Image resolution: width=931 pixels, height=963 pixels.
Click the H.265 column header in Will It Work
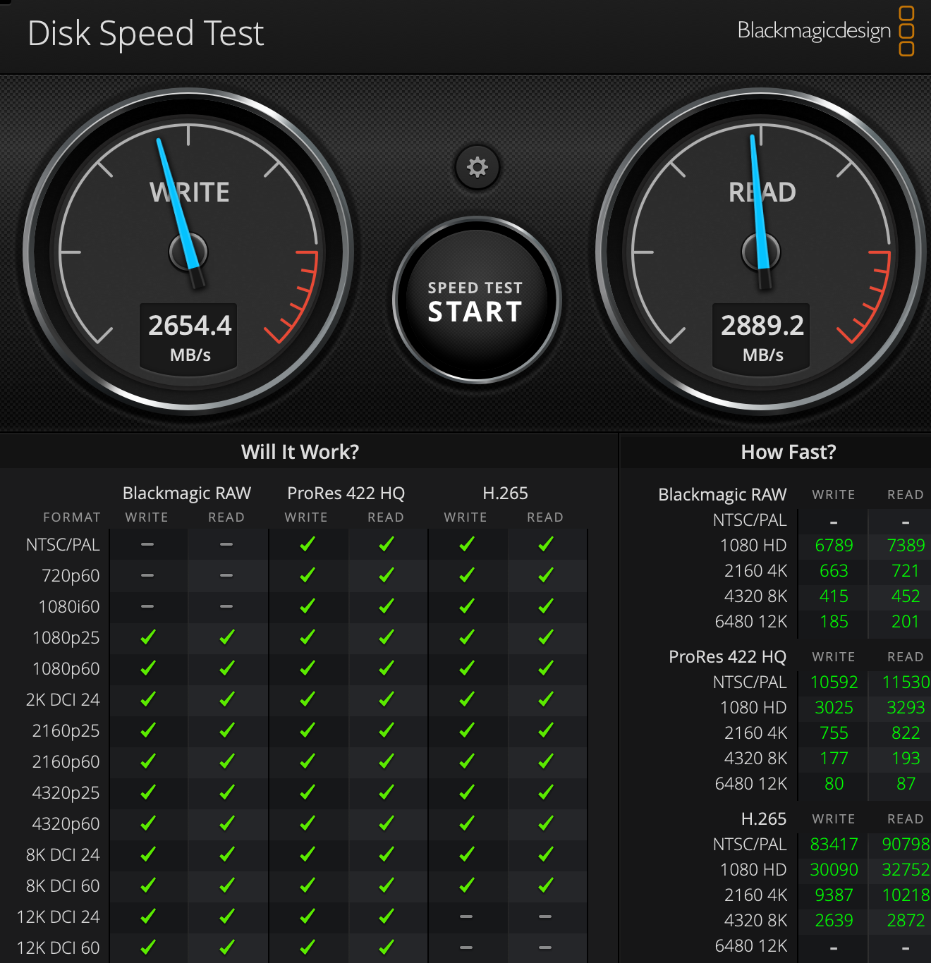pos(505,493)
